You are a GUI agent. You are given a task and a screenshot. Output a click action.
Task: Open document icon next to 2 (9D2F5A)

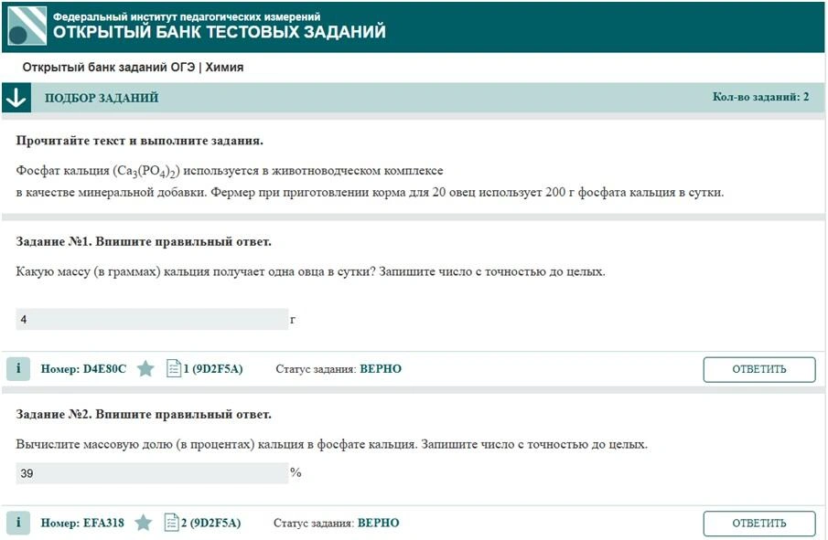(172, 522)
